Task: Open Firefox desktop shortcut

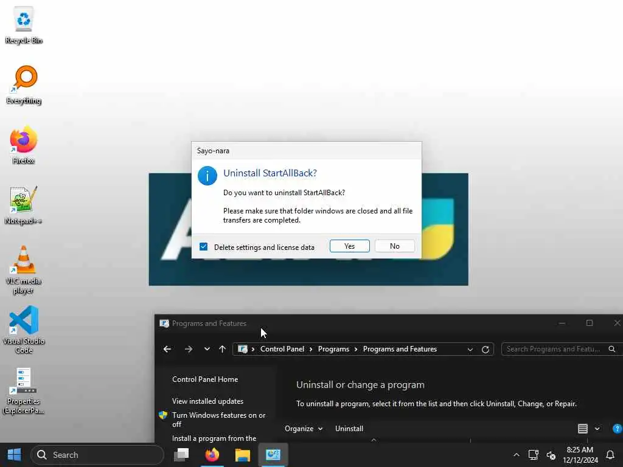Action: [x=24, y=145]
